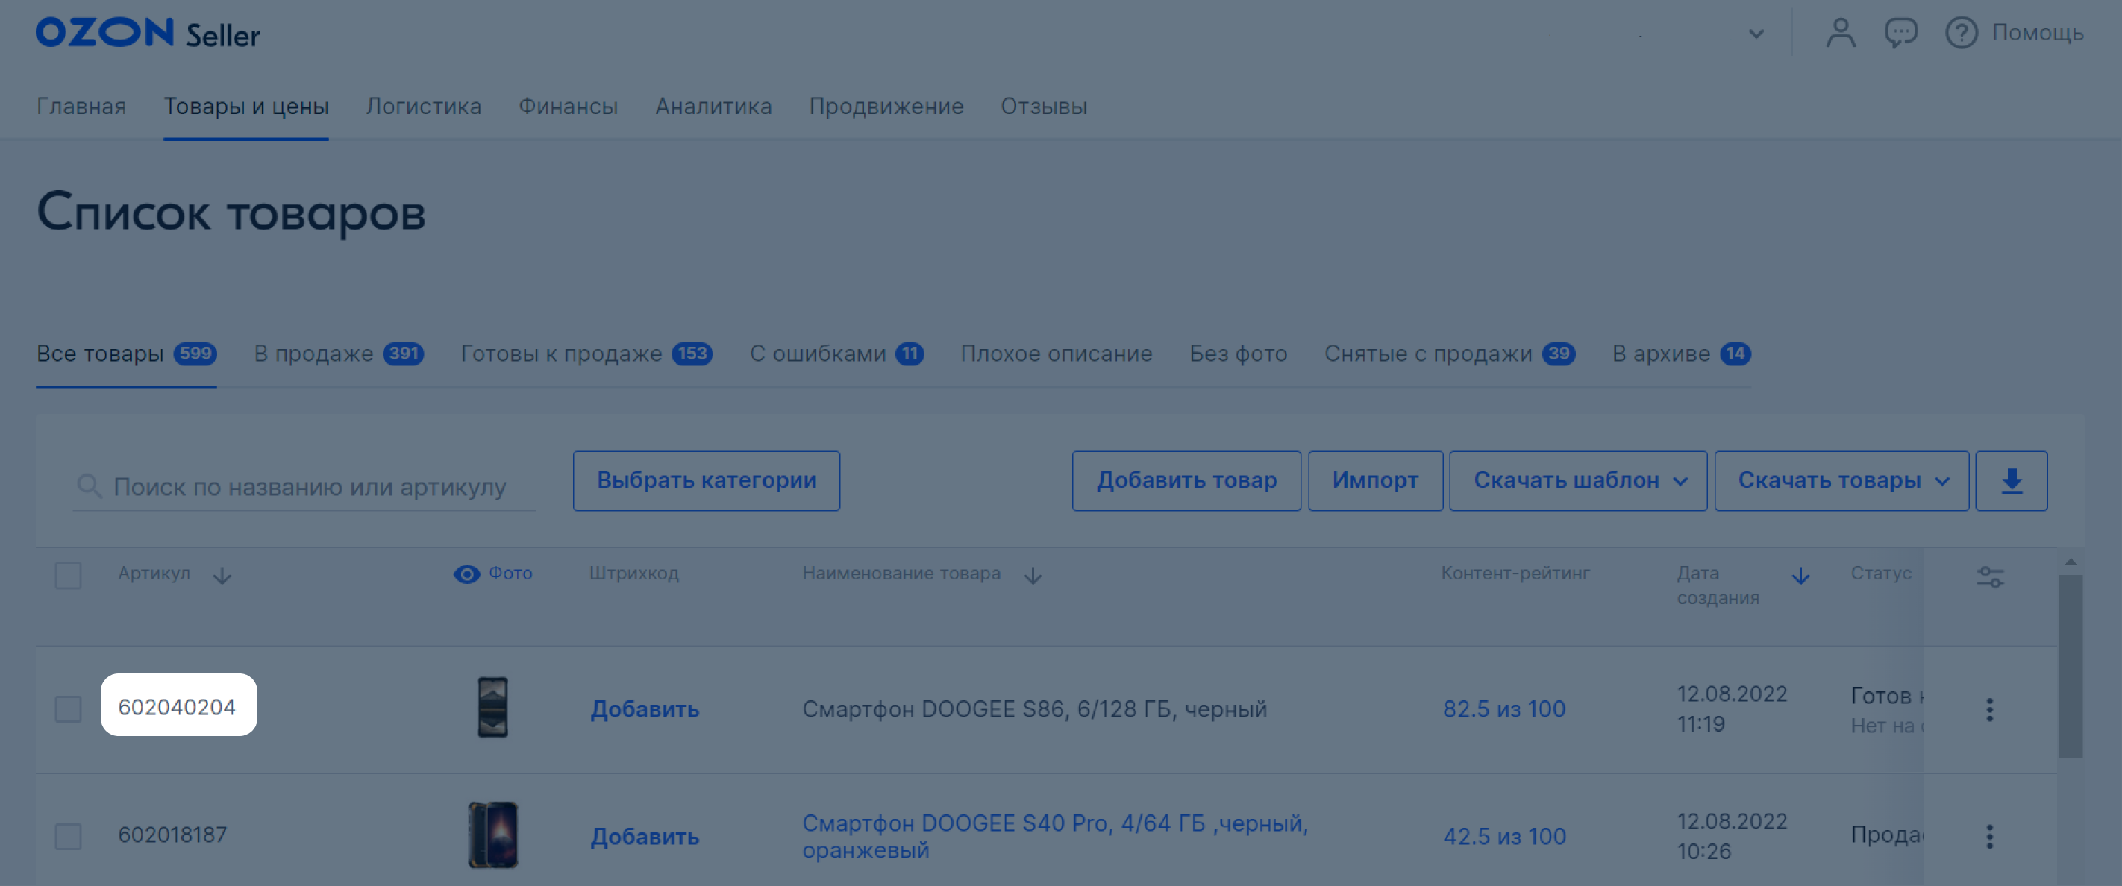Switch to Плохое описание tab
The image size is (2122, 886).
click(x=1056, y=354)
